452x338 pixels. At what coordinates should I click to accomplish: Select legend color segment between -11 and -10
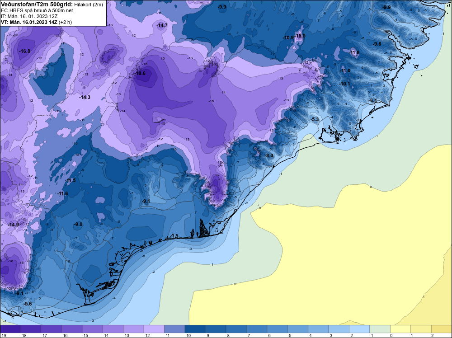[174, 329]
